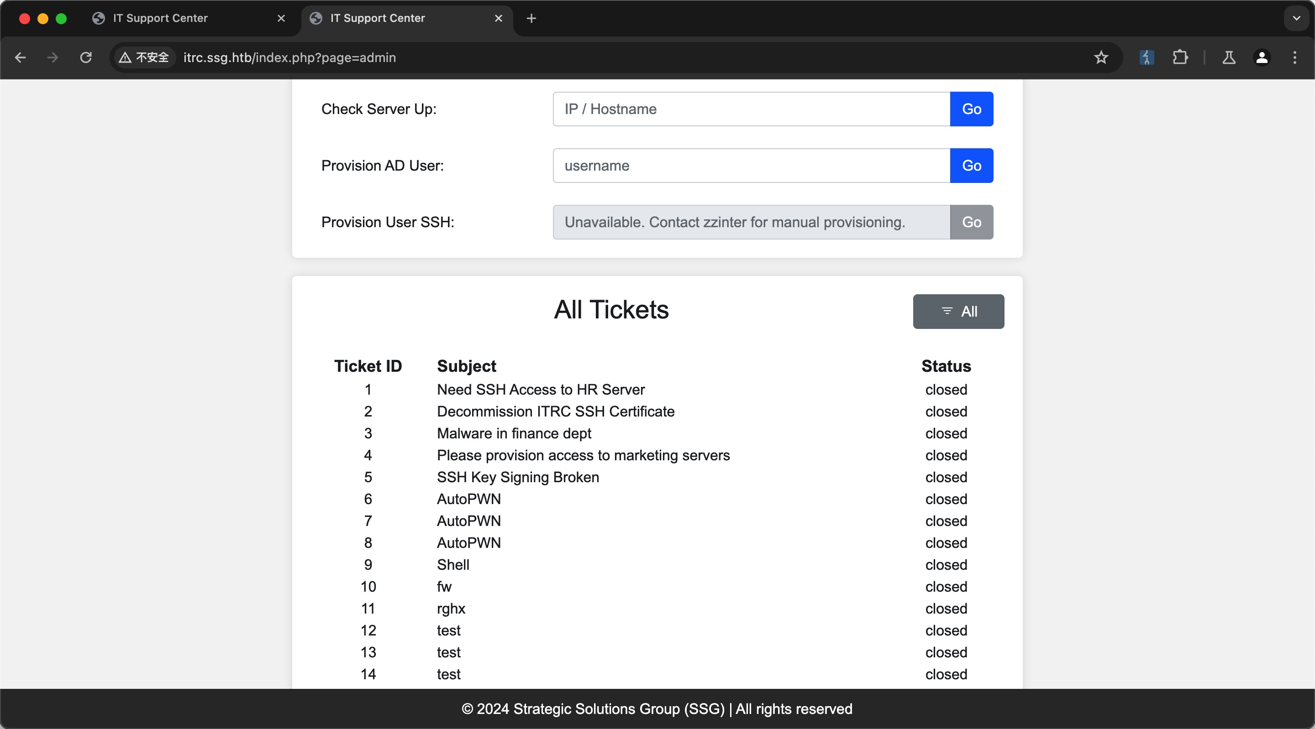Viewport: 1315px width, 729px height.
Task: Open ticket SSH Key Signing Broken
Action: pos(518,478)
